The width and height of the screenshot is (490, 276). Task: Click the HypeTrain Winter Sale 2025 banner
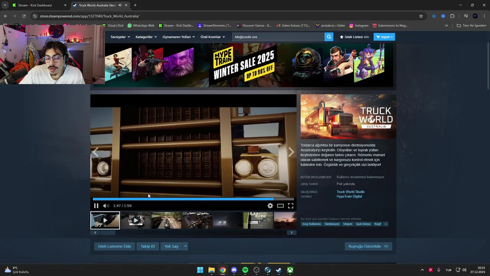(243, 65)
